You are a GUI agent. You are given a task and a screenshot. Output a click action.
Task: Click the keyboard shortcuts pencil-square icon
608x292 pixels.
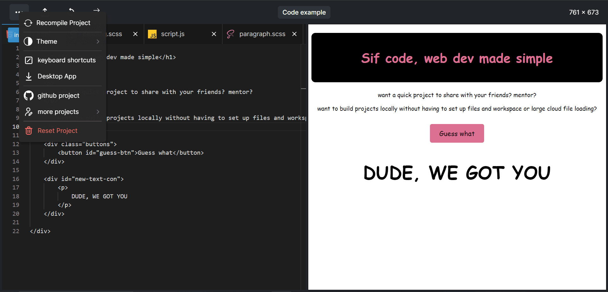[x=29, y=60]
